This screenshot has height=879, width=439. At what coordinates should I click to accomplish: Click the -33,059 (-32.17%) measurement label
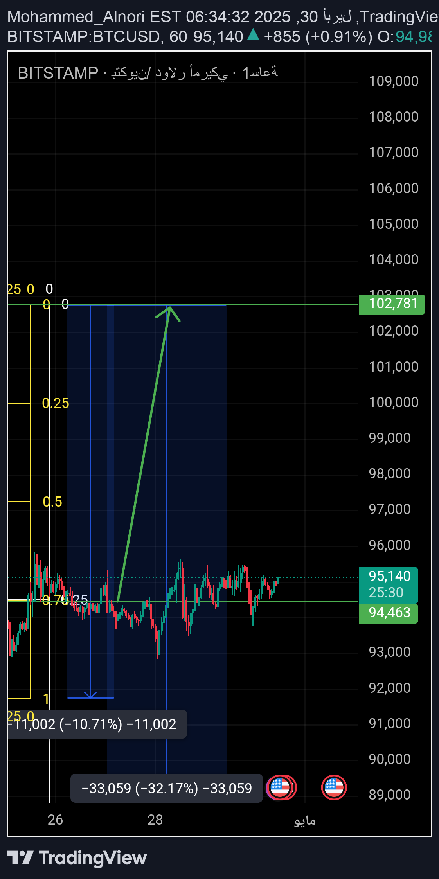click(167, 788)
